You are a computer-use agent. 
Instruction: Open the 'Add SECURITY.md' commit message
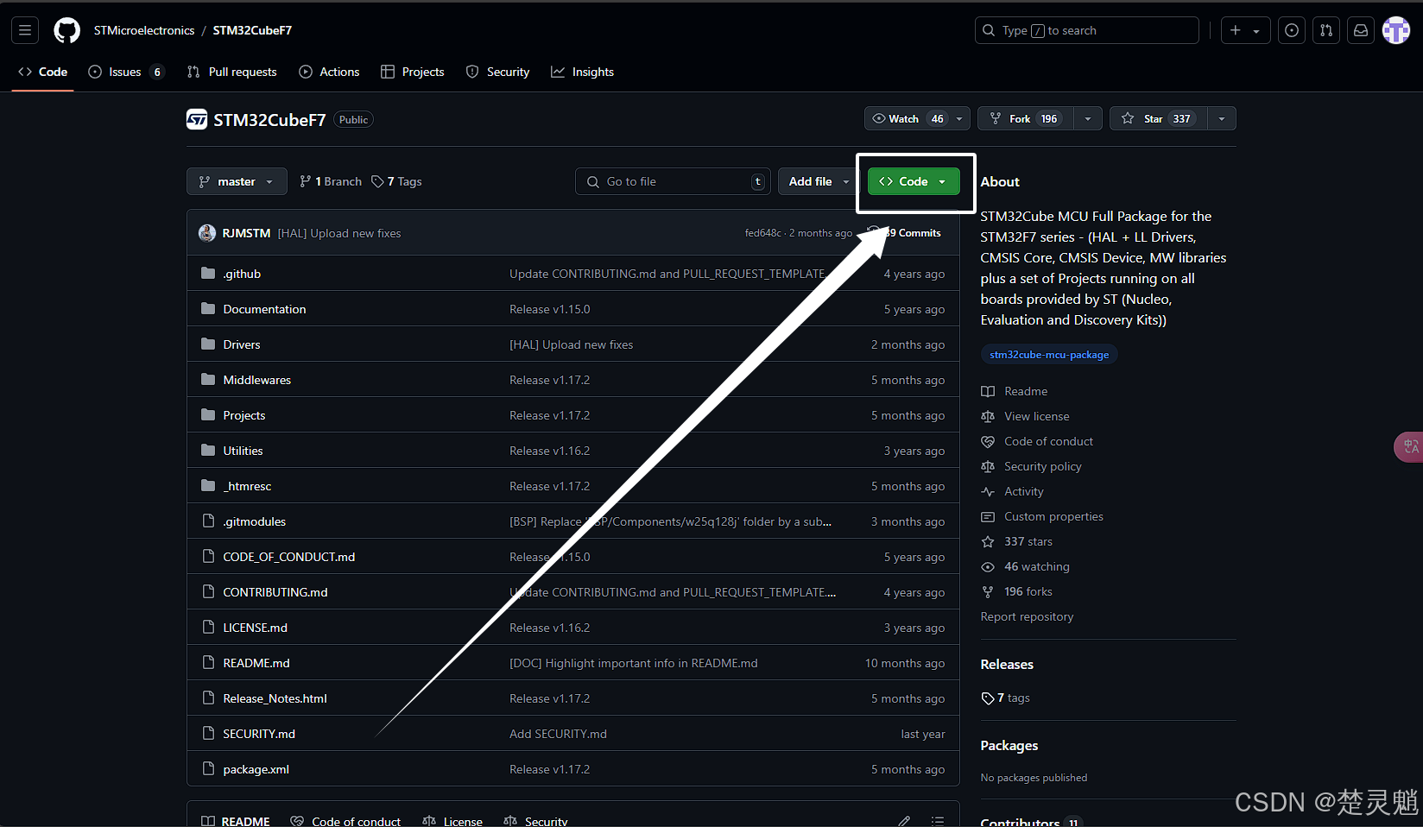[x=558, y=734]
